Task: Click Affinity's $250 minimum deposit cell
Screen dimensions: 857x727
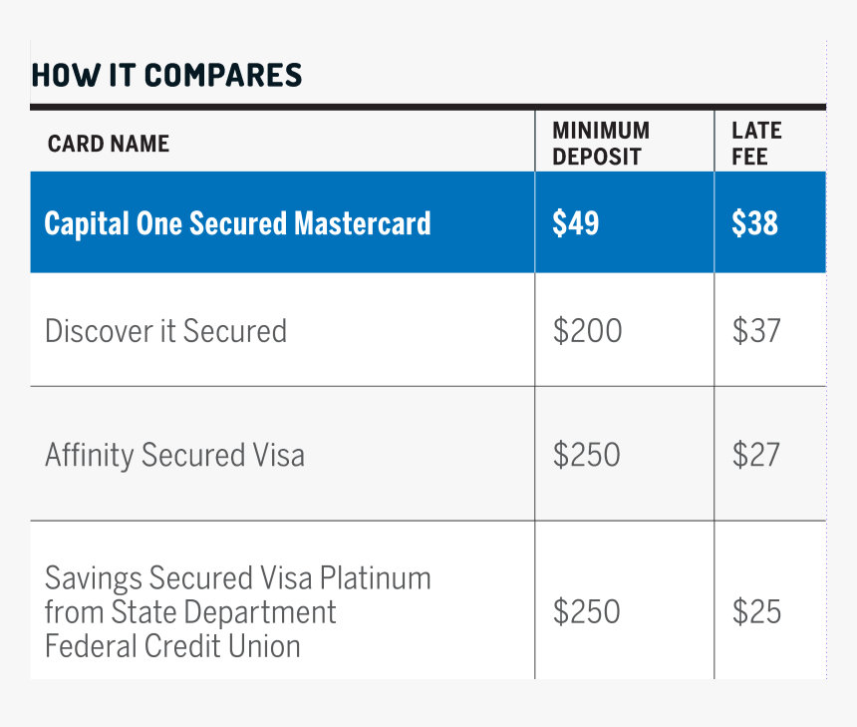Action: 587,455
